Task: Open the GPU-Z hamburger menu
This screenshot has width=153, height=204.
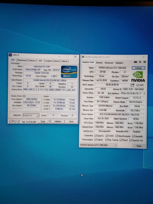Action: click(145, 62)
